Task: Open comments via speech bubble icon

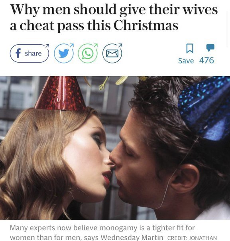Action: point(210,47)
